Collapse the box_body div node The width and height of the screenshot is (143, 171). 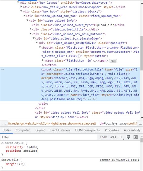[x=21, y=11]
